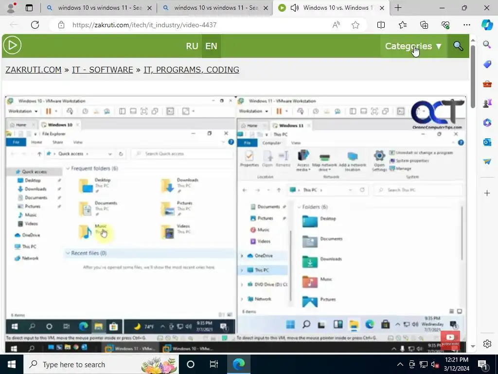
Task: Switch site language to EN
Action: [x=211, y=46]
